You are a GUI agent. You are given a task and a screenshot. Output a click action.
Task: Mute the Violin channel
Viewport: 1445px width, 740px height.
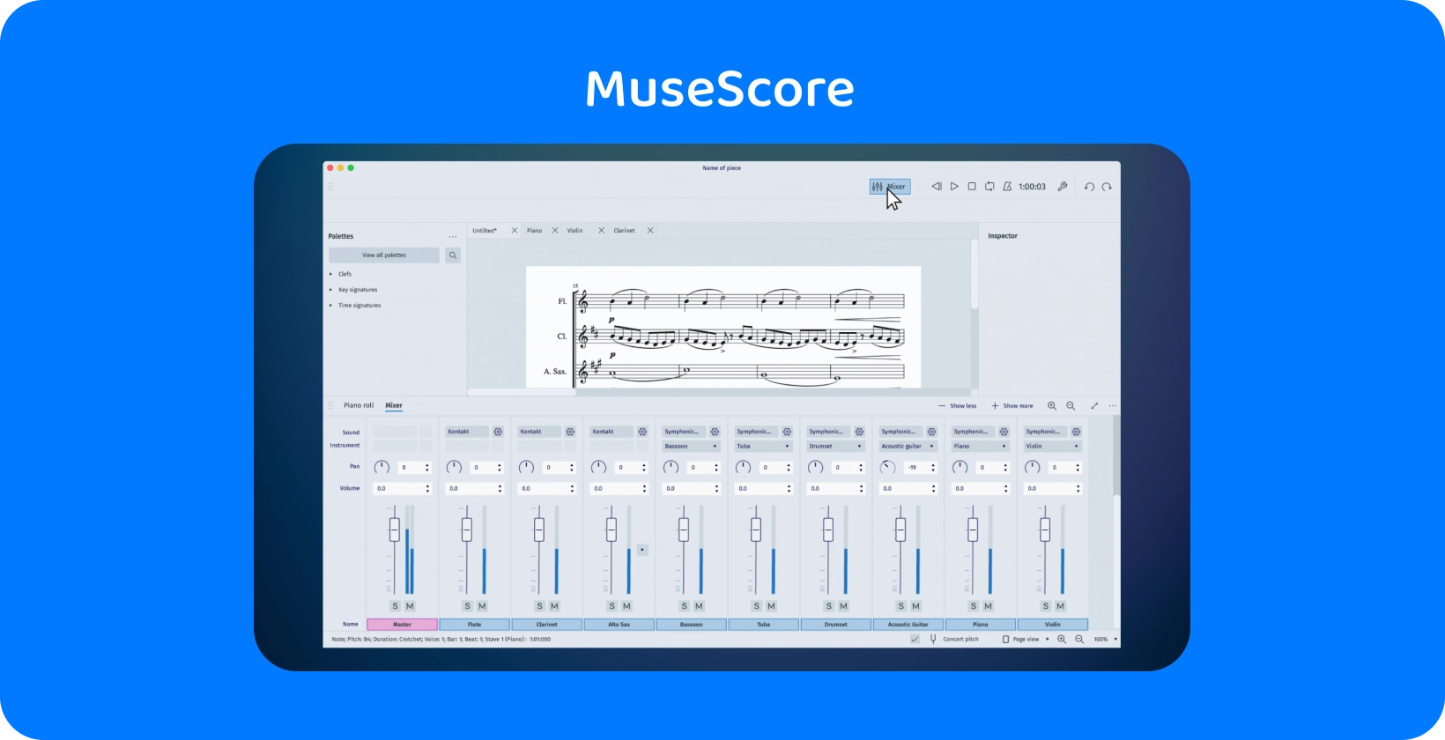[x=1060, y=606]
